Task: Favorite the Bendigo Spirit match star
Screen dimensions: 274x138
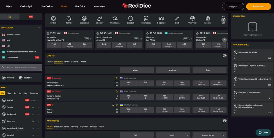Action: [x=117, y=78]
